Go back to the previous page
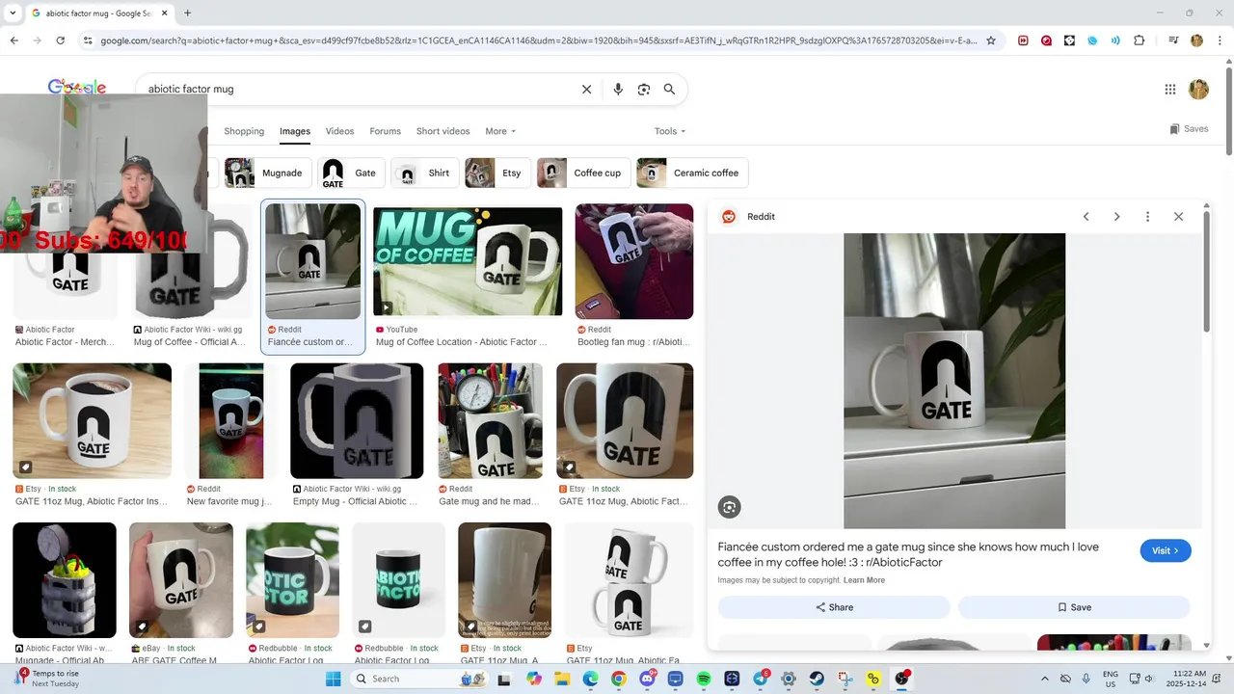 point(13,40)
